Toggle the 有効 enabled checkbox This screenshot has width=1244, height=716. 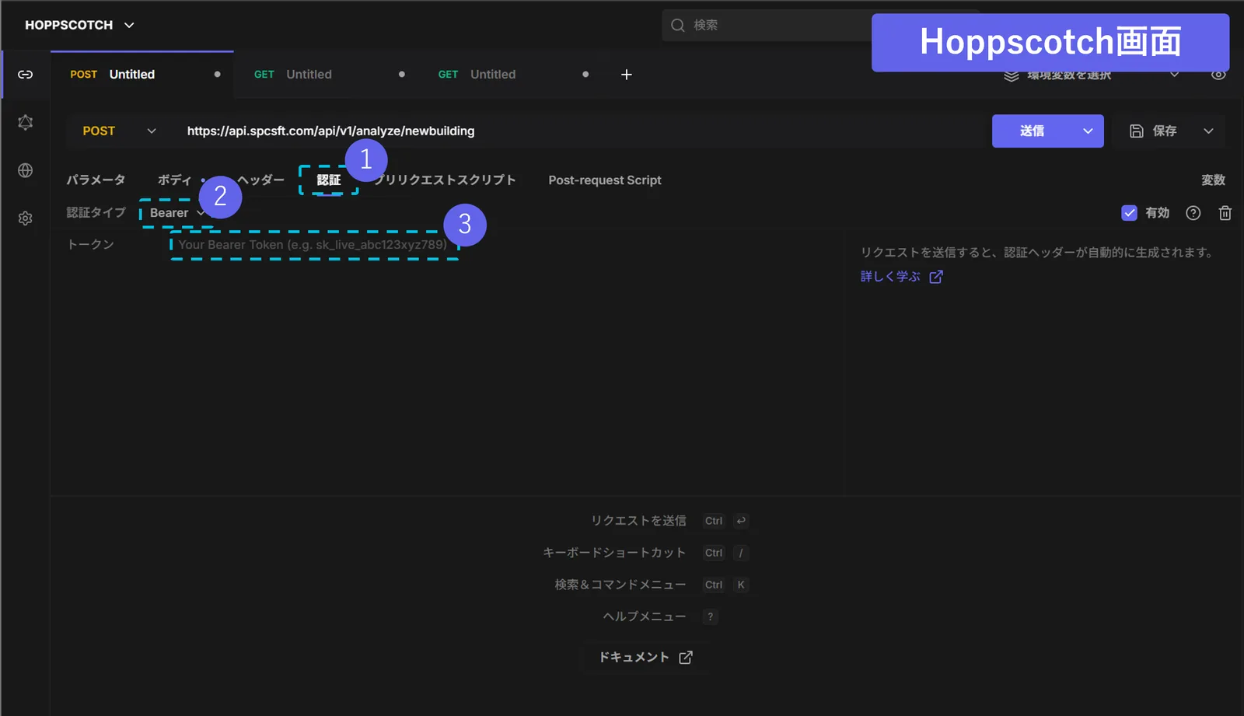pyautogui.click(x=1130, y=213)
